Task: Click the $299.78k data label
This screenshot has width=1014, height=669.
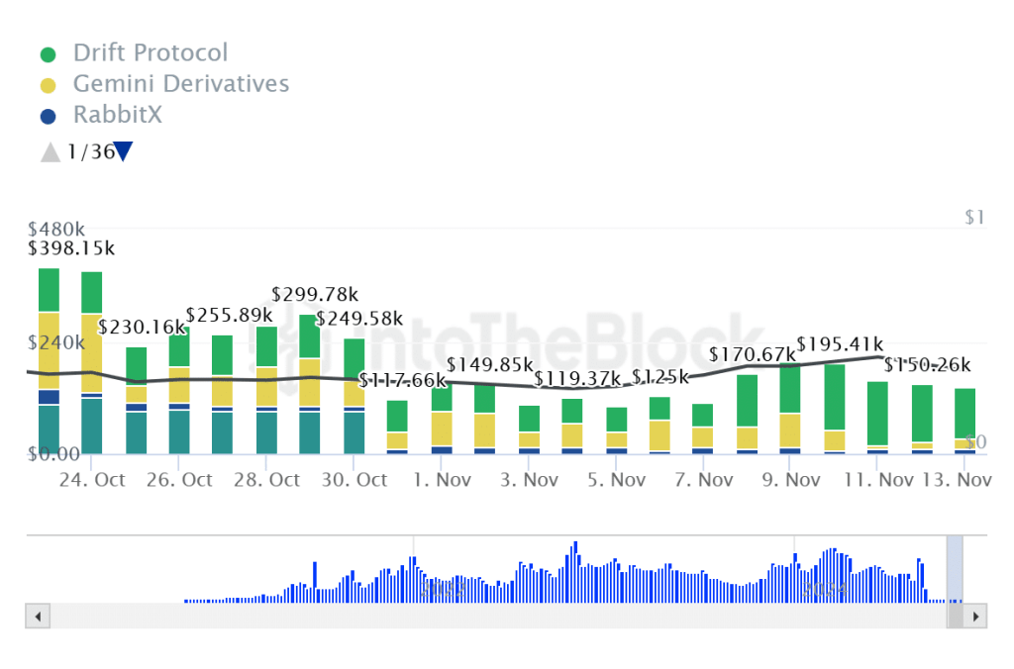Action: 314,295
